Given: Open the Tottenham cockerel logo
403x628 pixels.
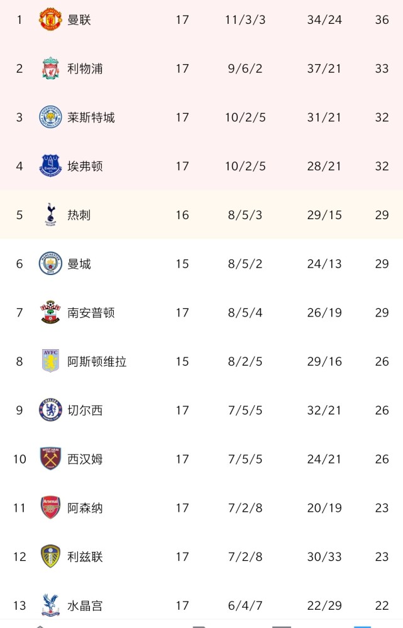Looking at the screenshot, I should 50,215.
